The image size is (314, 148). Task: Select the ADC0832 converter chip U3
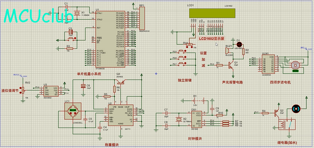[51, 91]
